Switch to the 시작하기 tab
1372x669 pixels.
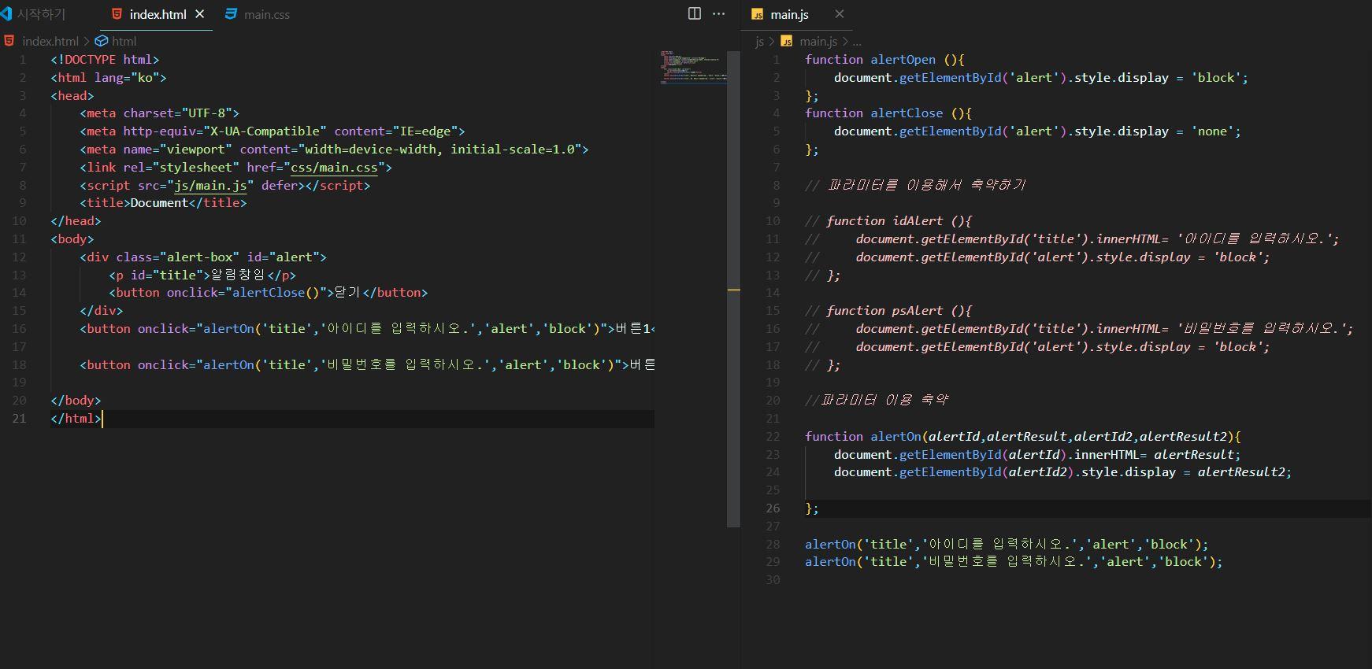[33, 14]
